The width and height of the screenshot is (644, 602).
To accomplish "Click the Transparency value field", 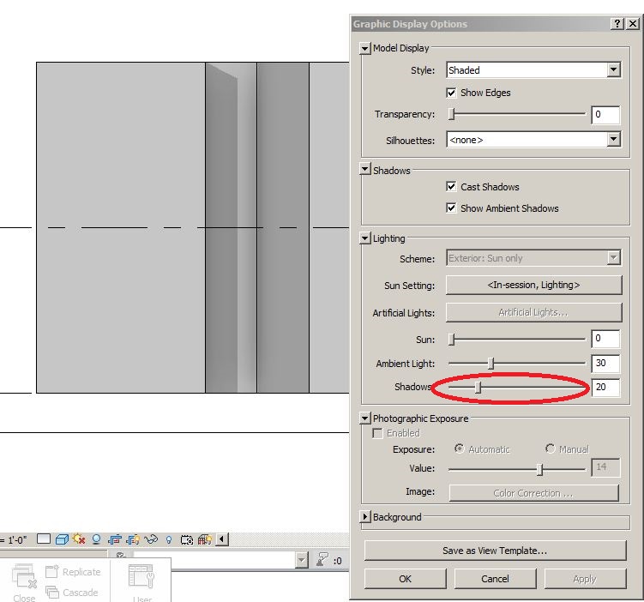I will click(605, 115).
